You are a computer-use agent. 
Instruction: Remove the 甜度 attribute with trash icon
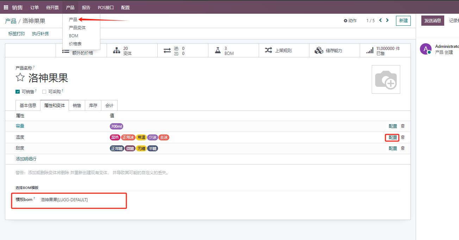(403, 148)
